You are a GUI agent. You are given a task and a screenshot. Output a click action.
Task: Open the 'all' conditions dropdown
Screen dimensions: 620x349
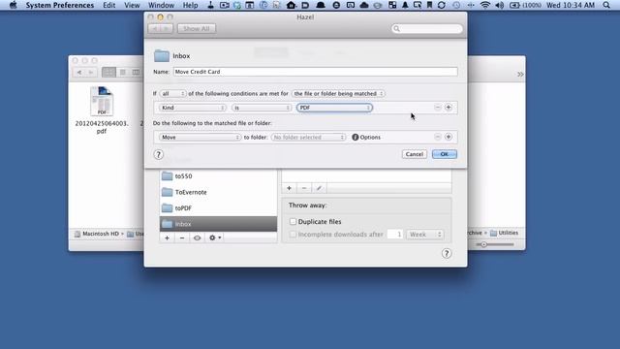click(x=172, y=94)
